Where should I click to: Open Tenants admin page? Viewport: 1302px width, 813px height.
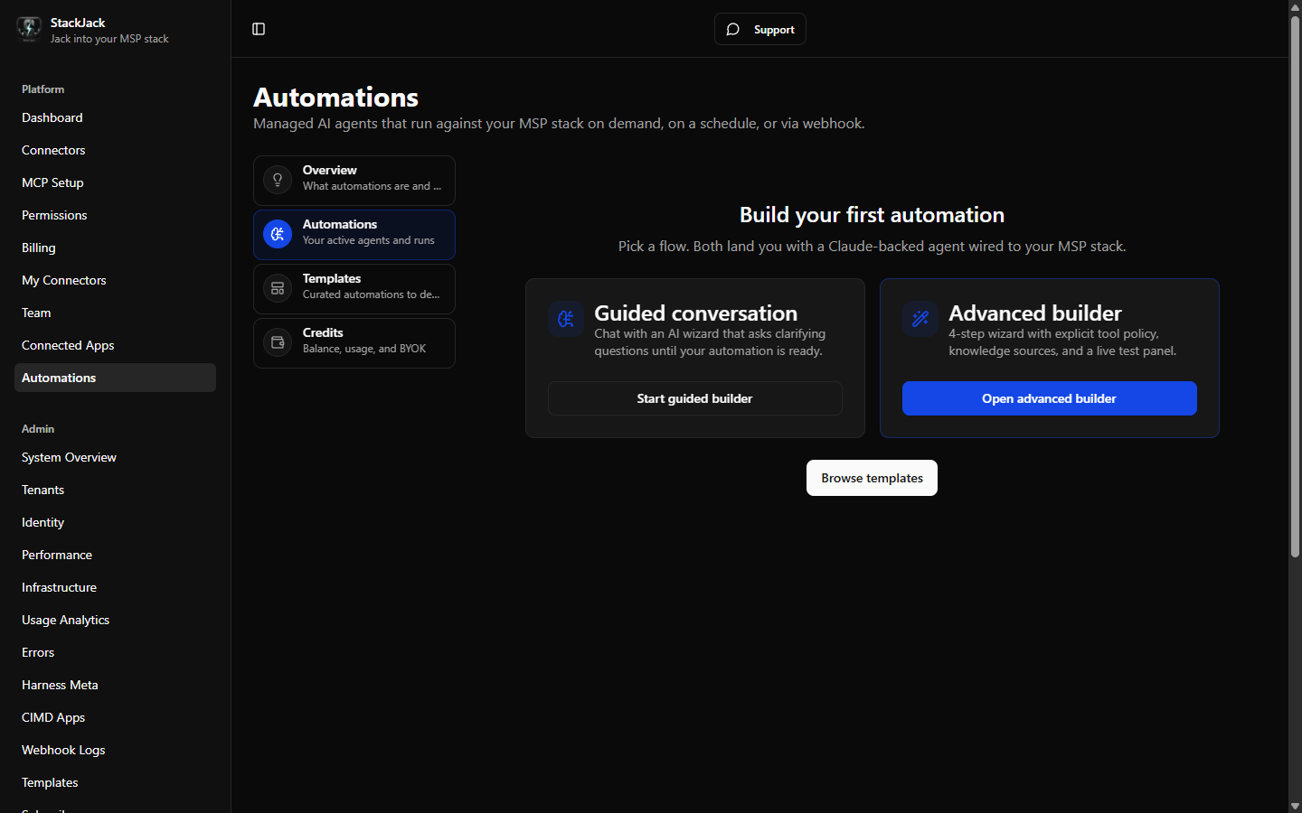pyautogui.click(x=115, y=490)
